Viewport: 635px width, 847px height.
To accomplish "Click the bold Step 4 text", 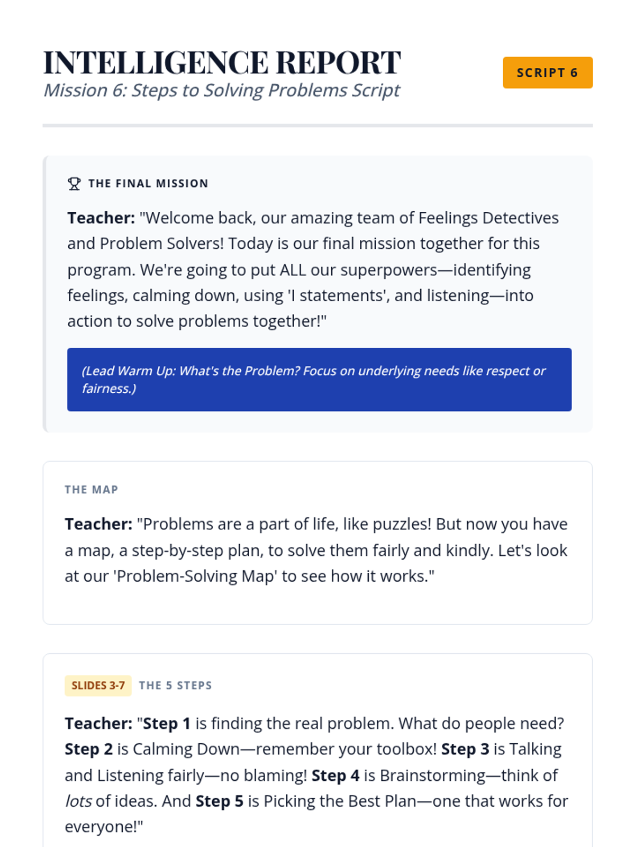I will pyautogui.click(x=335, y=776).
